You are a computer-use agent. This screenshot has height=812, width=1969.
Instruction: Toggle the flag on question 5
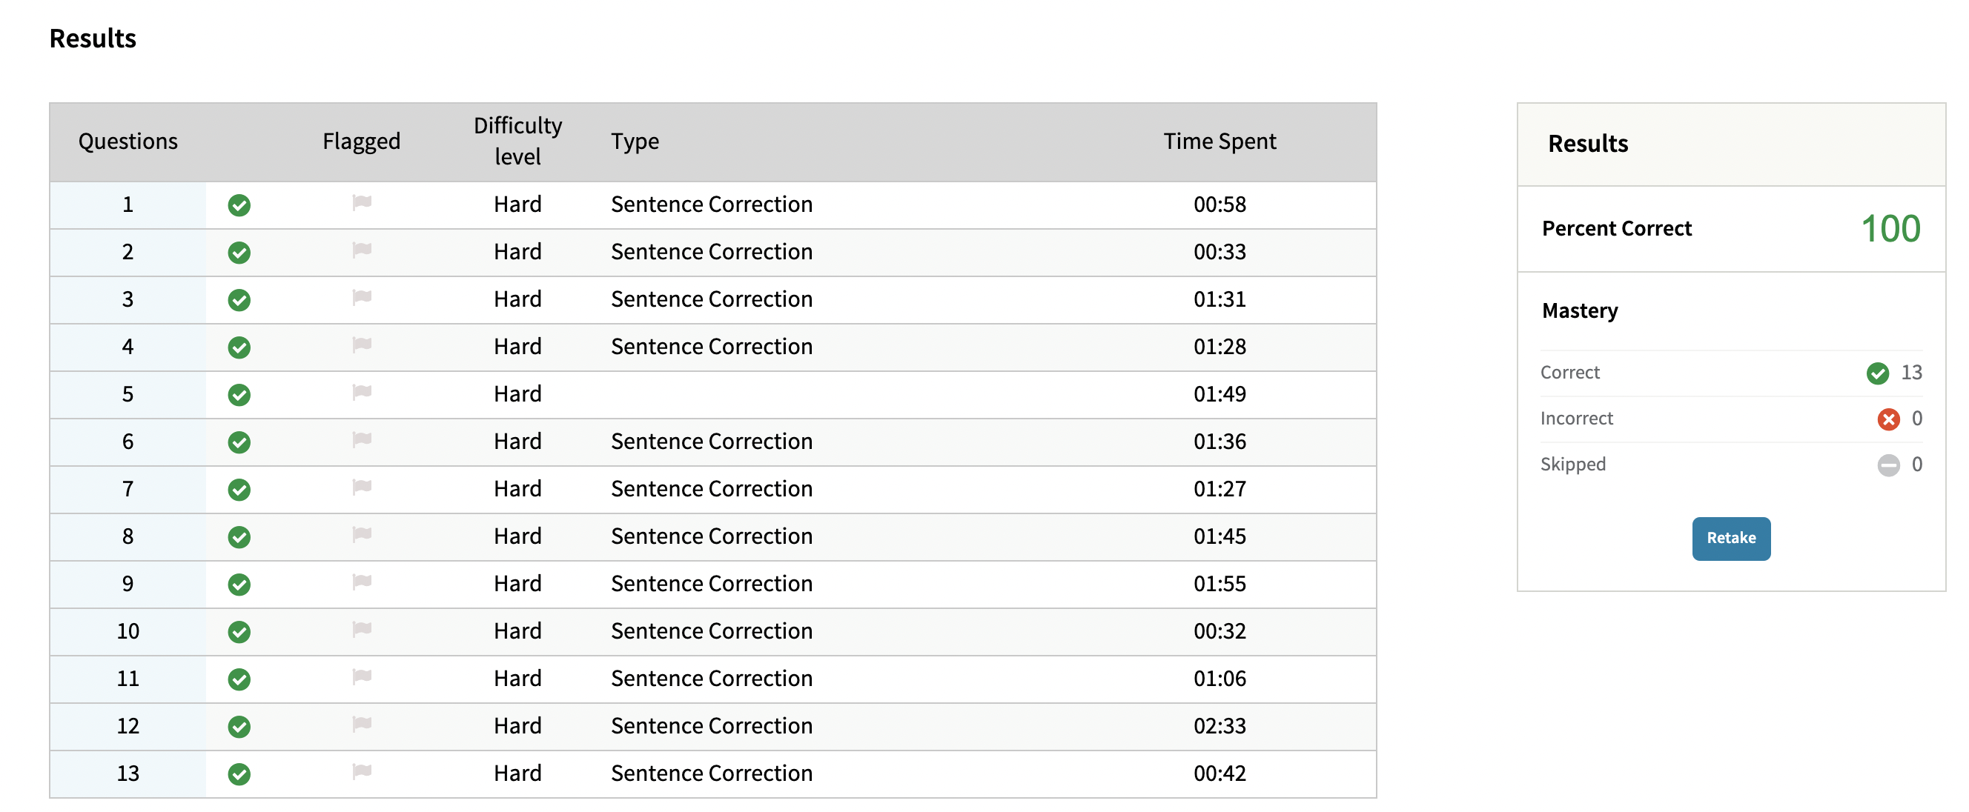[362, 393]
